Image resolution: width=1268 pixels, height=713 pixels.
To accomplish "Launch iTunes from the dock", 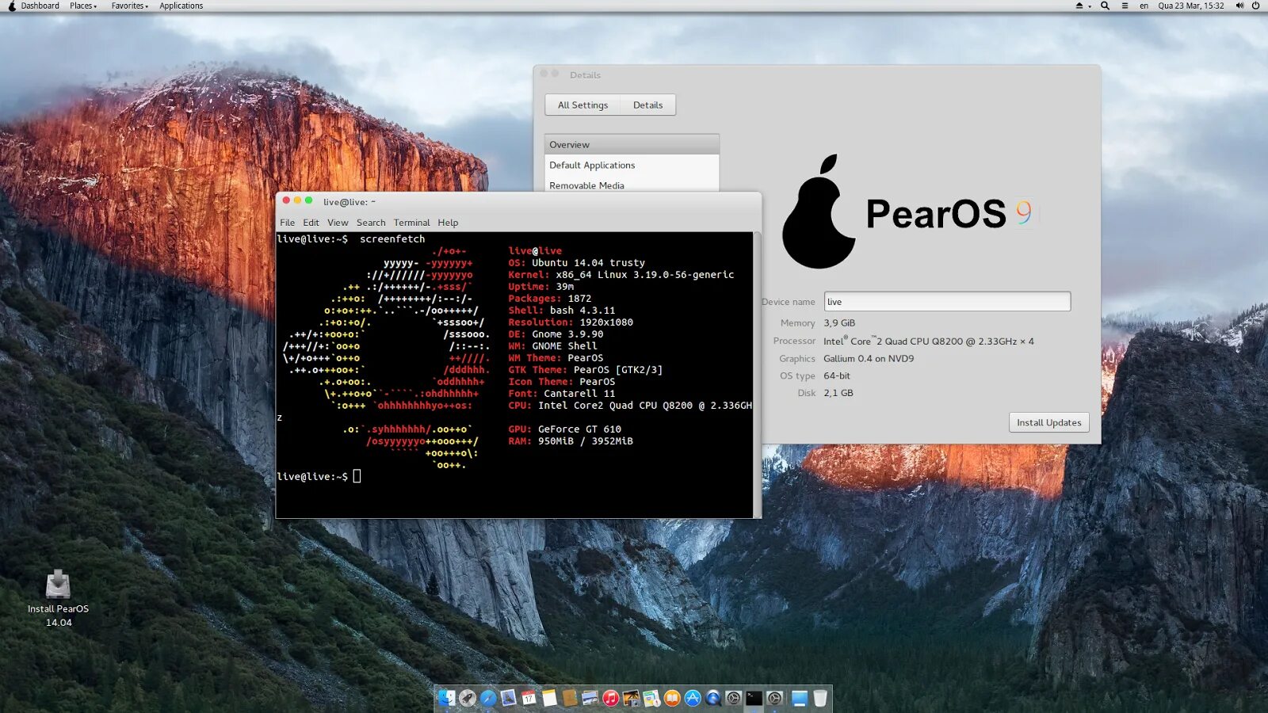I will click(611, 699).
